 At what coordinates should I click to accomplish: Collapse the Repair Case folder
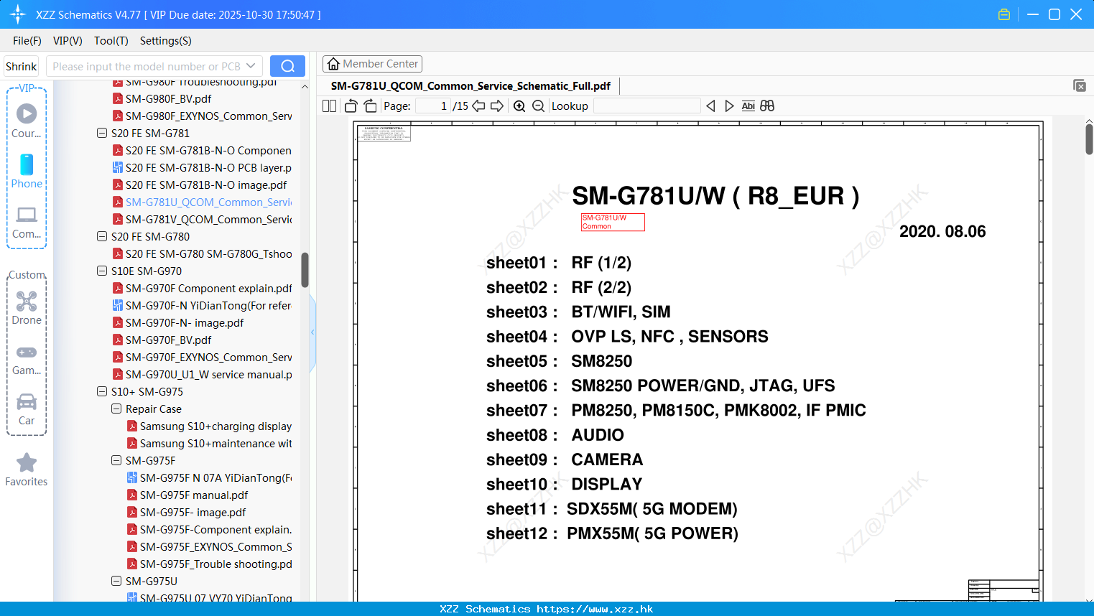pos(116,409)
